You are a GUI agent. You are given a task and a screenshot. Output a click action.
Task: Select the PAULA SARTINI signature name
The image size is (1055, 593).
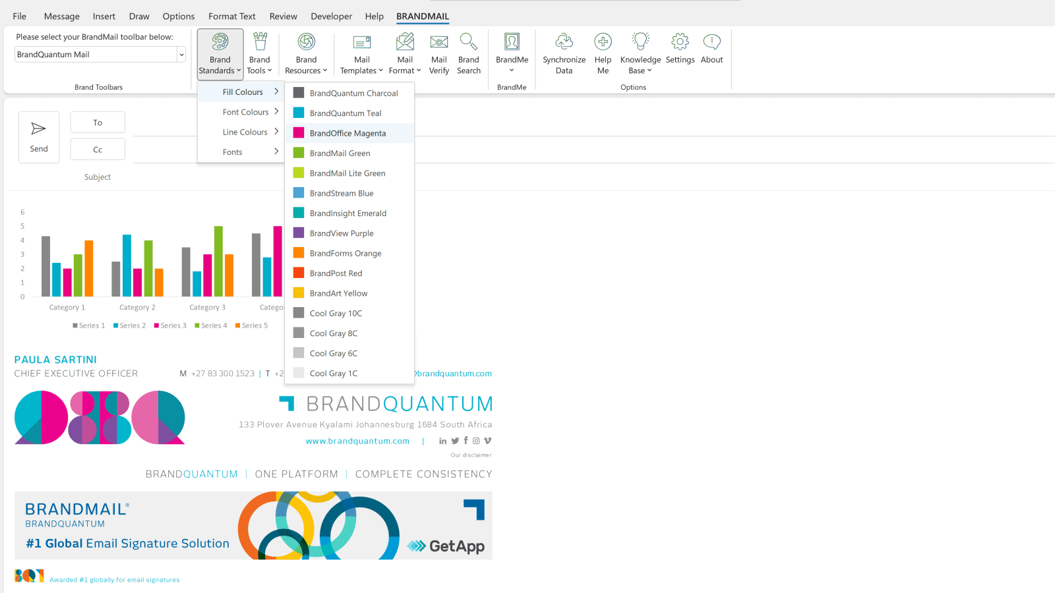pyautogui.click(x=55, y=360)
